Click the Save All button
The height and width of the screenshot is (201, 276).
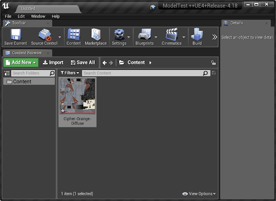point(83,63)
